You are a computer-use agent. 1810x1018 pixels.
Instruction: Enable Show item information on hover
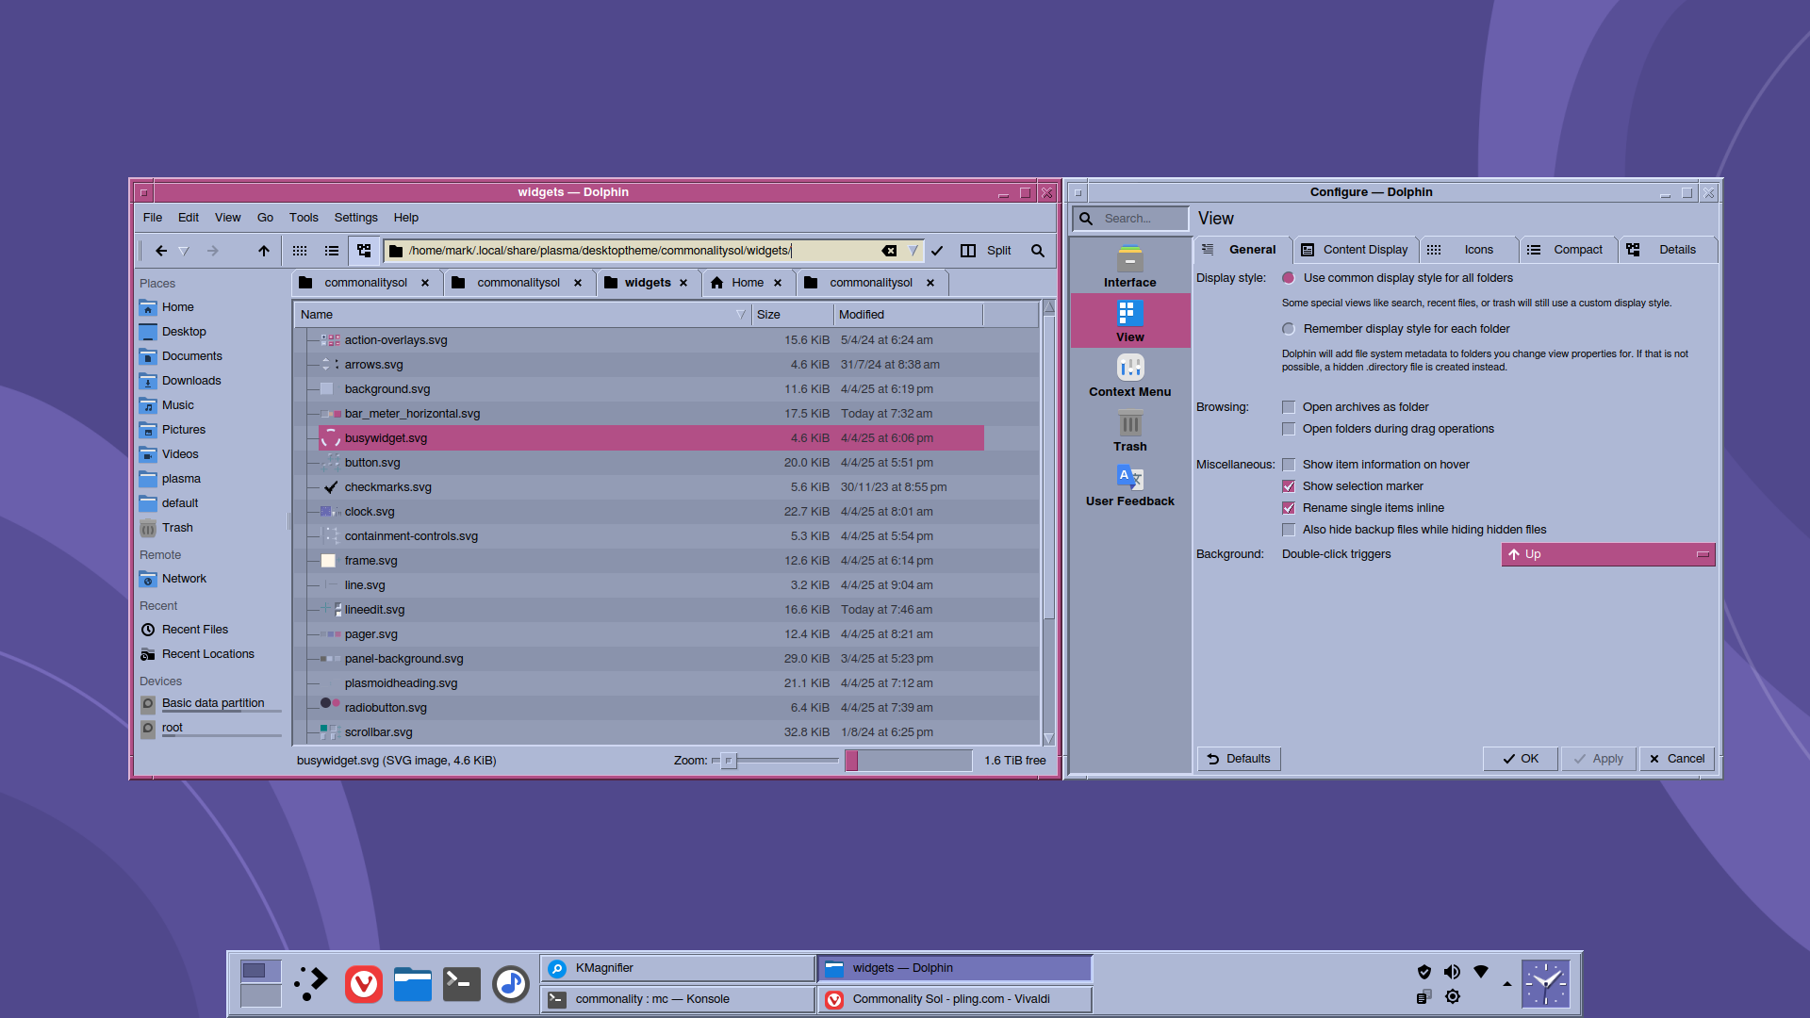tap(1376, 465)
